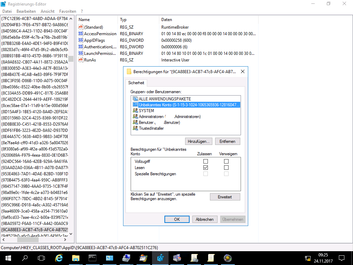Open the Bearbeiten menu

(x=26, y=11)
